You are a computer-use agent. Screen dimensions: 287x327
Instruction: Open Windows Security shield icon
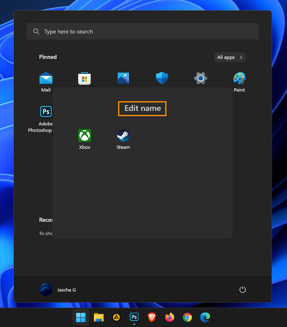click(162, 78)
